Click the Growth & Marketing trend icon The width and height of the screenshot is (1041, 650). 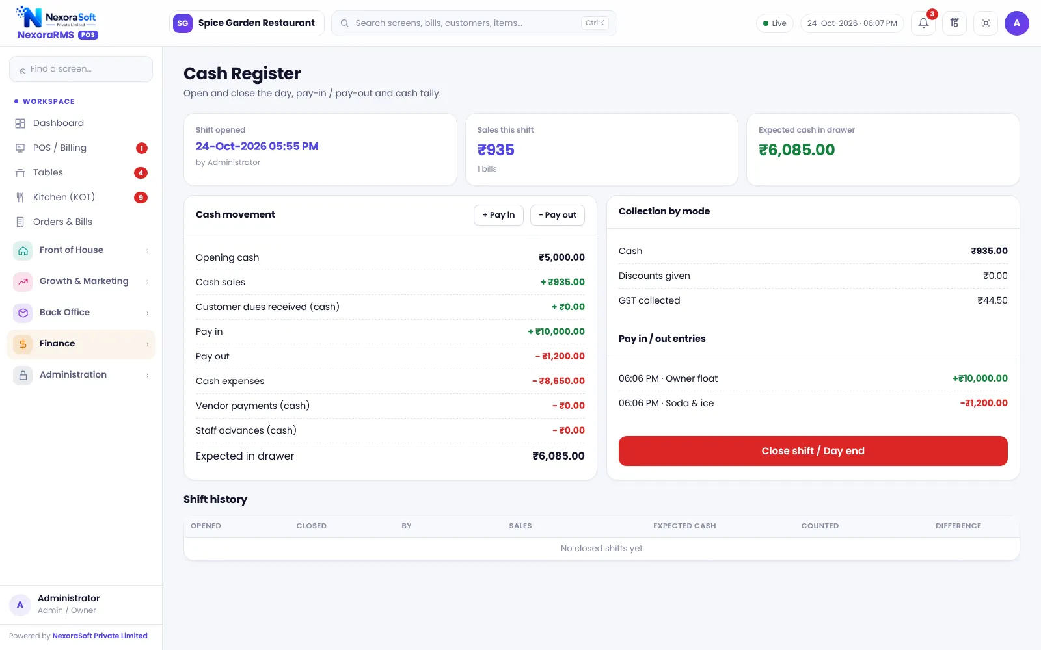[23, 281]
